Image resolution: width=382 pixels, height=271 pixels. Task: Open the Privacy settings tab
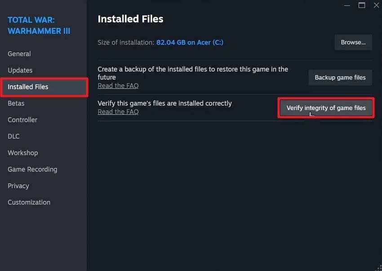(18, 186)
